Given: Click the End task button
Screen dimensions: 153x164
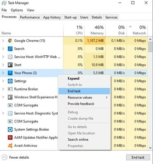Looking at the screenshot, I should (x=138, y=157).
